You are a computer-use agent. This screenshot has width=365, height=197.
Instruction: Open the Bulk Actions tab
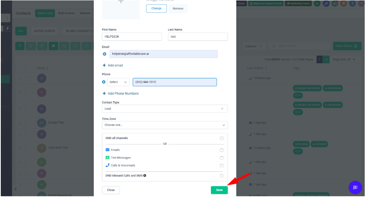(x=66, y=13)
